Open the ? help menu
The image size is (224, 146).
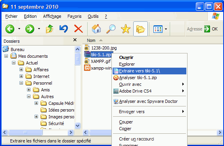(106, 16)
